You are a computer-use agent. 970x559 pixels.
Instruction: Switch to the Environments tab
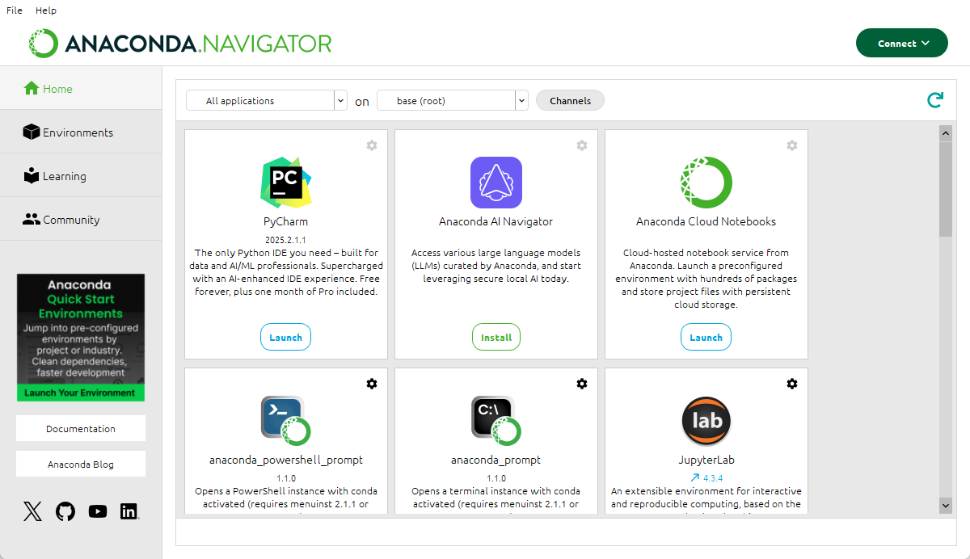point(81,132)
